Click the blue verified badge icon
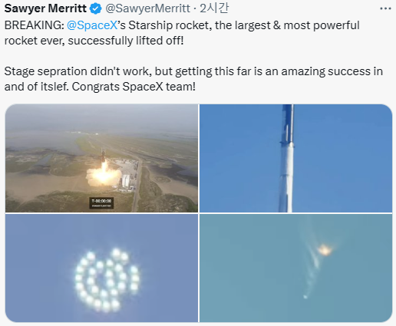 [x=96, y=8]
